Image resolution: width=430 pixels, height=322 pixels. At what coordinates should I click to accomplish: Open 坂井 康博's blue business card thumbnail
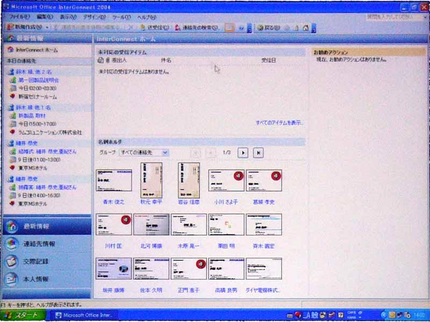tap(113, 269)
